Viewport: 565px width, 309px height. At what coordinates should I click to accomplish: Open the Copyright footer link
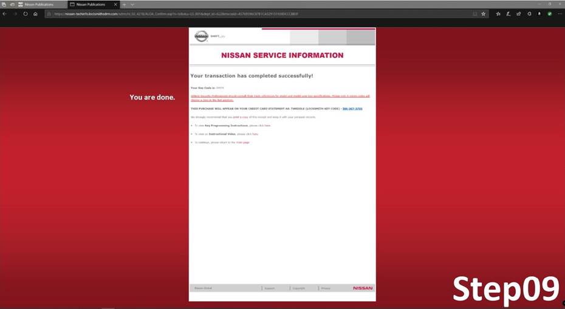(299, 288)
